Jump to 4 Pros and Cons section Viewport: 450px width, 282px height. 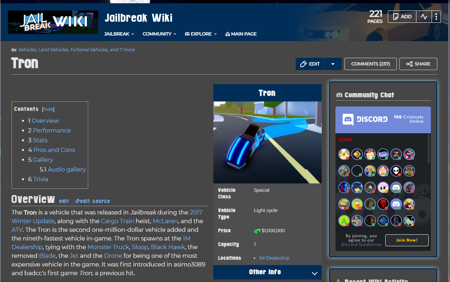pyautogui.click(x=51, y=150)
